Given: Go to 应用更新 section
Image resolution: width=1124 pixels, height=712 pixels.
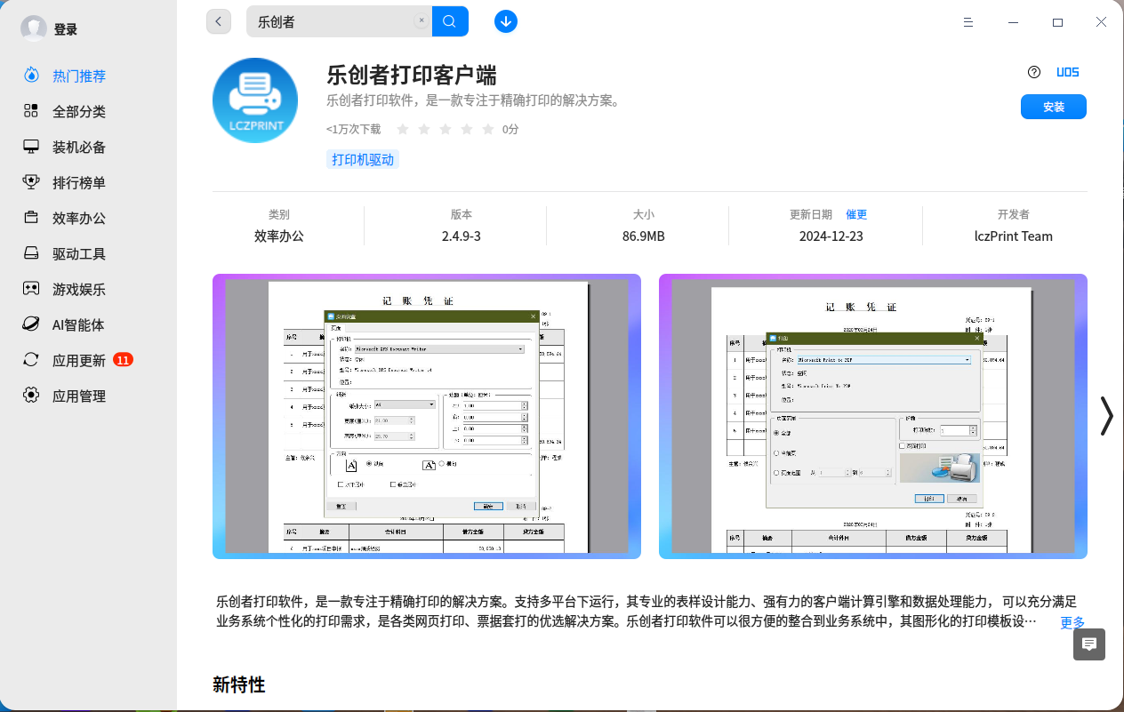Looking at the screenshot, I should click(x=78, y=361).
